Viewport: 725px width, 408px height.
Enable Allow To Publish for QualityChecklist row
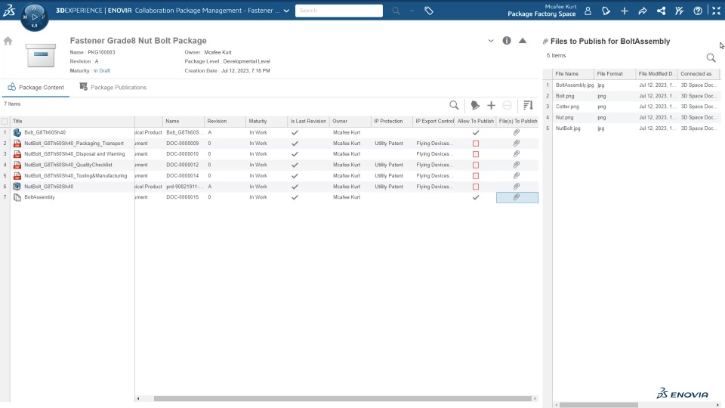pos(476,165)
